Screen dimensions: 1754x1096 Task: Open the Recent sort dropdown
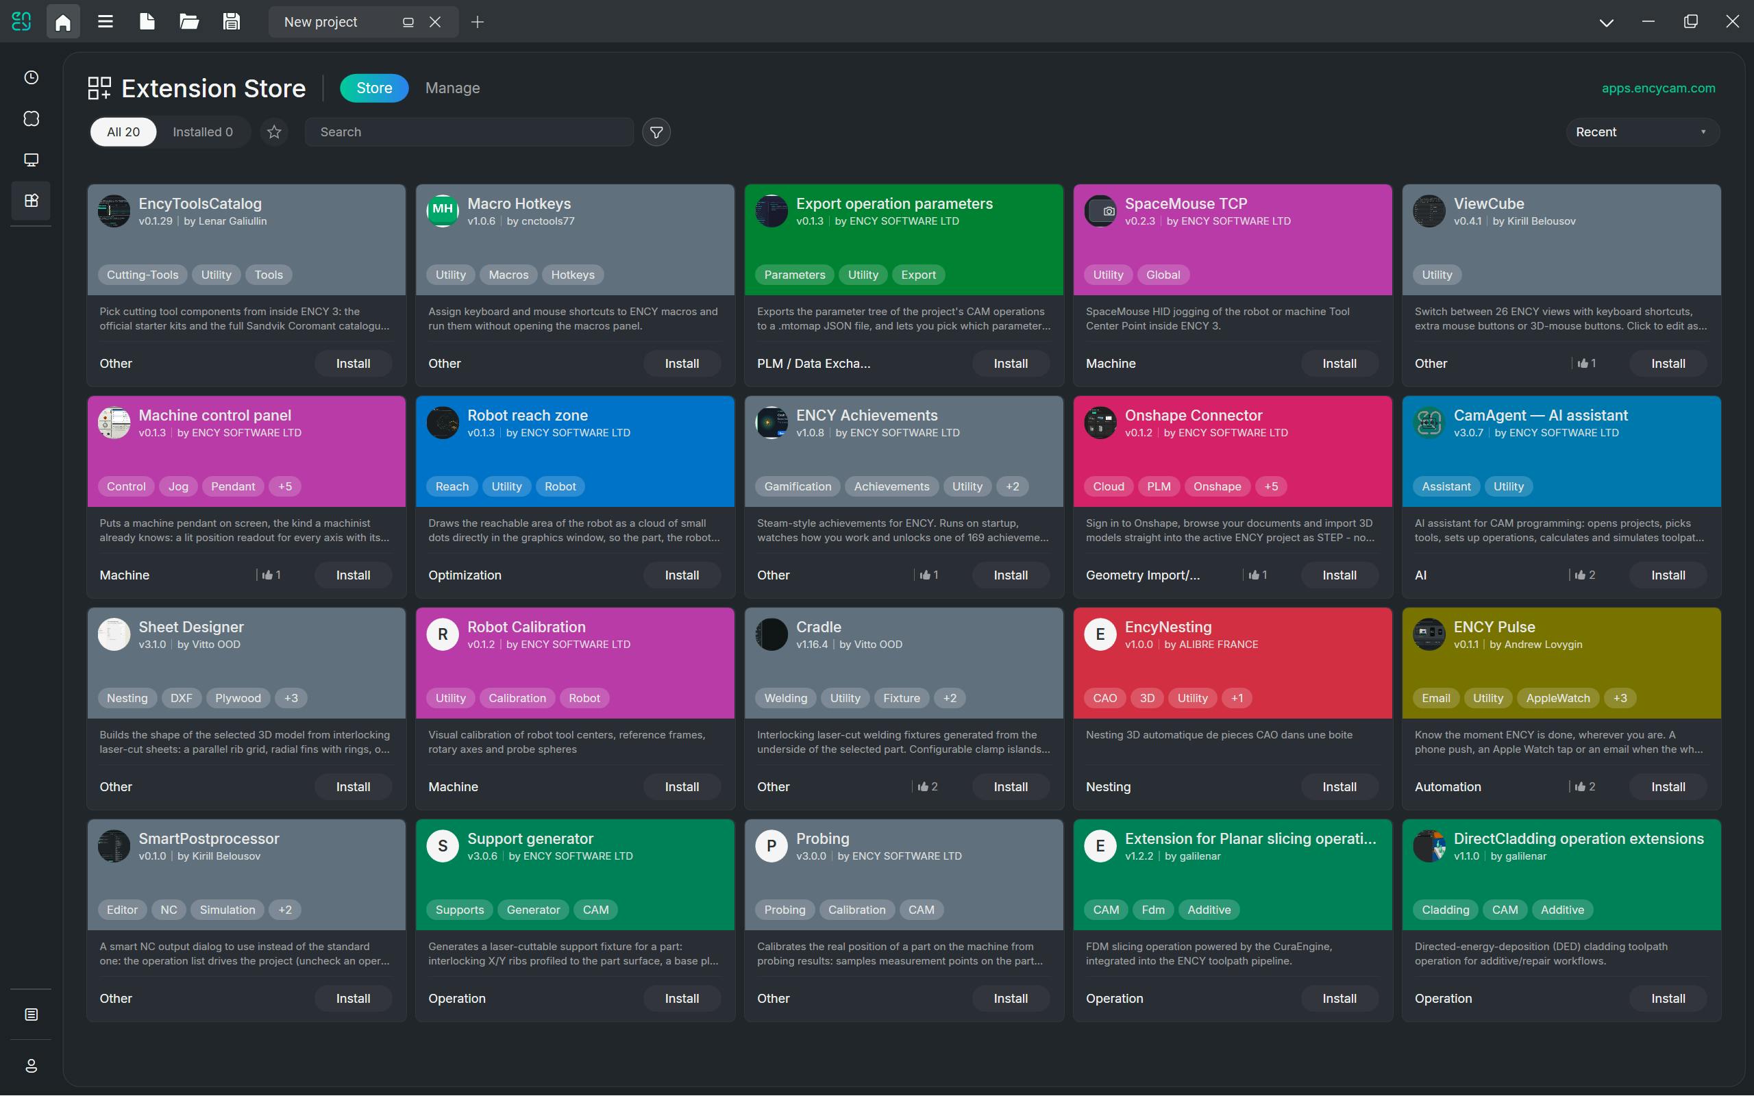(1642, 132)
